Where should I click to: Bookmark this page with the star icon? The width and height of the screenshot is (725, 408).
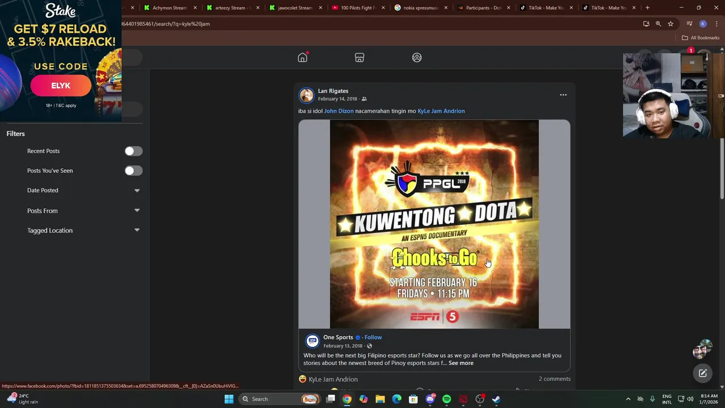pos(671,24)
